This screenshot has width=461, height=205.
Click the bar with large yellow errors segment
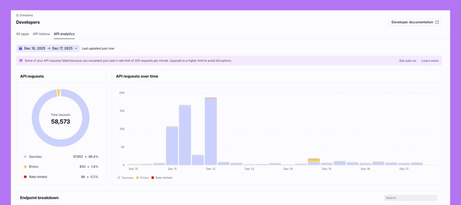[313, 162]
